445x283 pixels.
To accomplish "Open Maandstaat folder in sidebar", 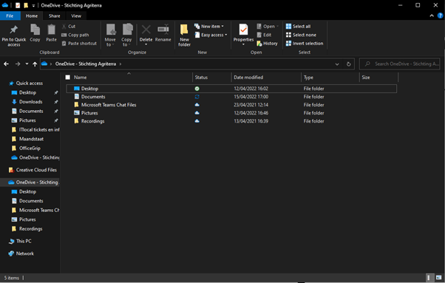I will pyautogui.click(x=31, y=139).
